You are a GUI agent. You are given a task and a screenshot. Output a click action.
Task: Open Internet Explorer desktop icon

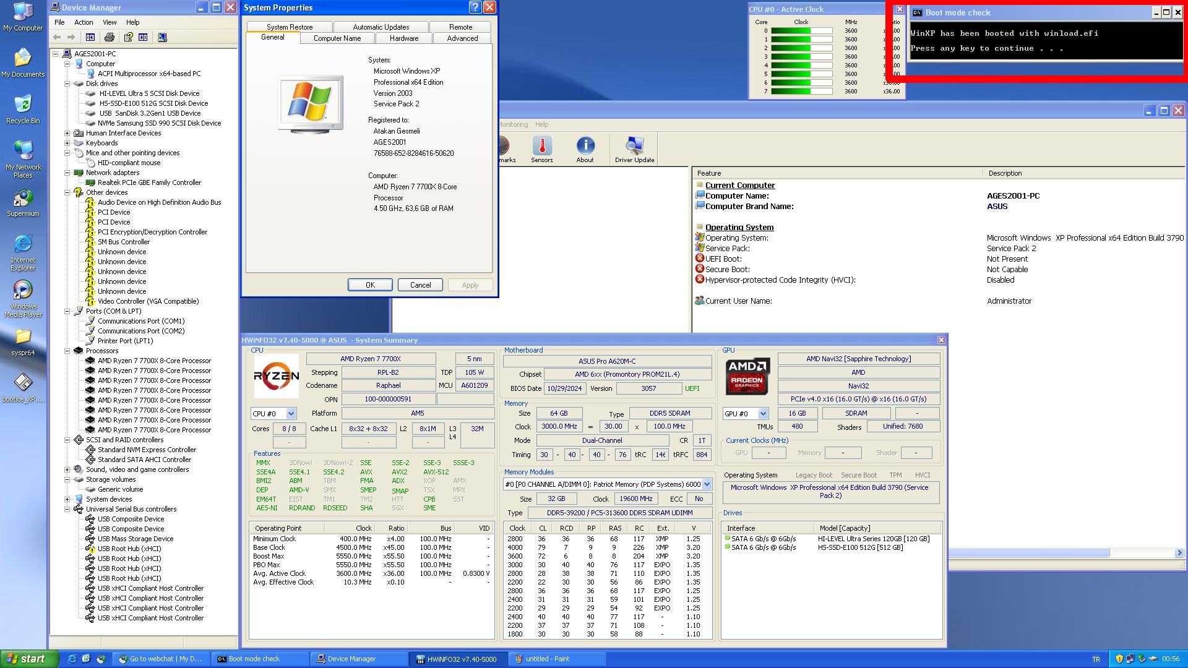(23, 252)
